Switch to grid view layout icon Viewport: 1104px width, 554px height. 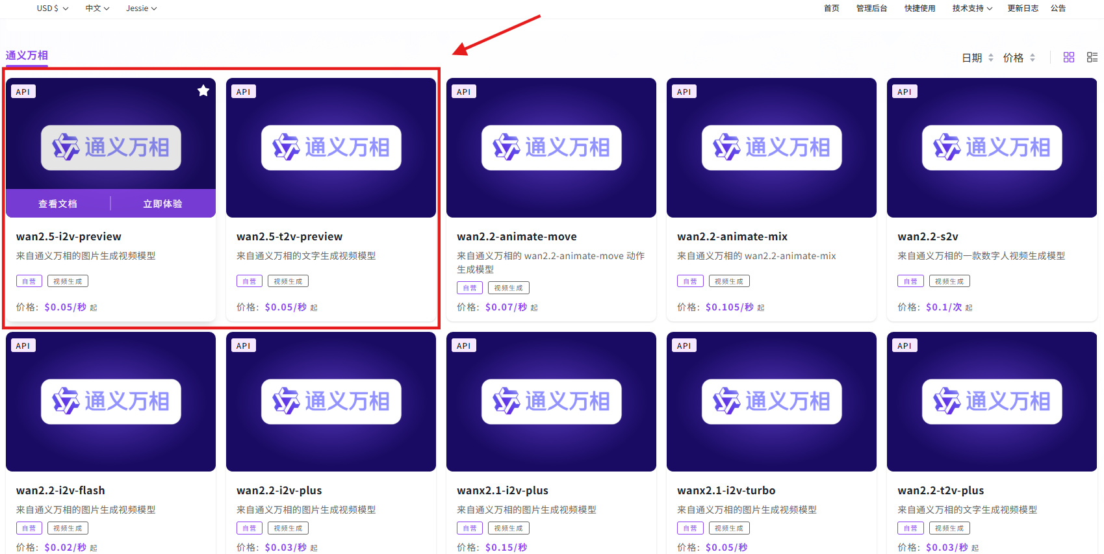pyautogui.click(x=1069, y=57)
